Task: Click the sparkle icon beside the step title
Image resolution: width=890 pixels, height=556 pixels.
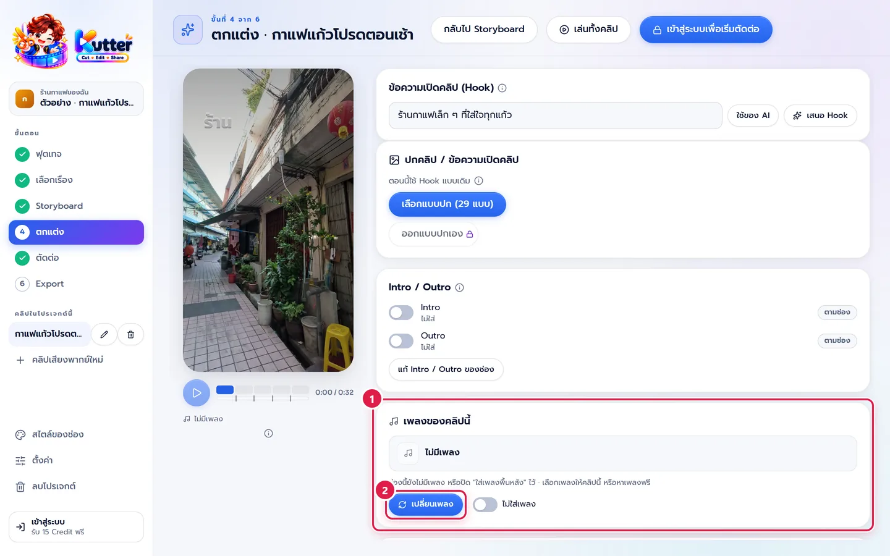Action: (x=188, y=30)
